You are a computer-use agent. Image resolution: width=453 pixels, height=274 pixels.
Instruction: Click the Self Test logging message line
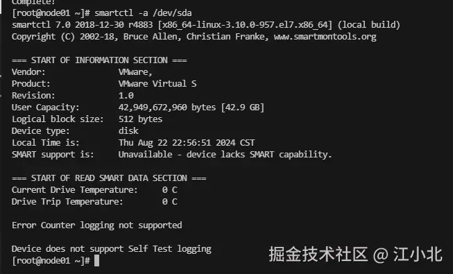(x=112, y=249)
